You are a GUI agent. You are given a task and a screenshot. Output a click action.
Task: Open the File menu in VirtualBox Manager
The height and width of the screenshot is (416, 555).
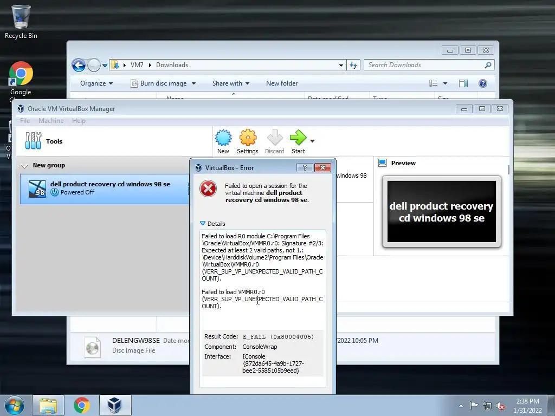click(25, 121)
